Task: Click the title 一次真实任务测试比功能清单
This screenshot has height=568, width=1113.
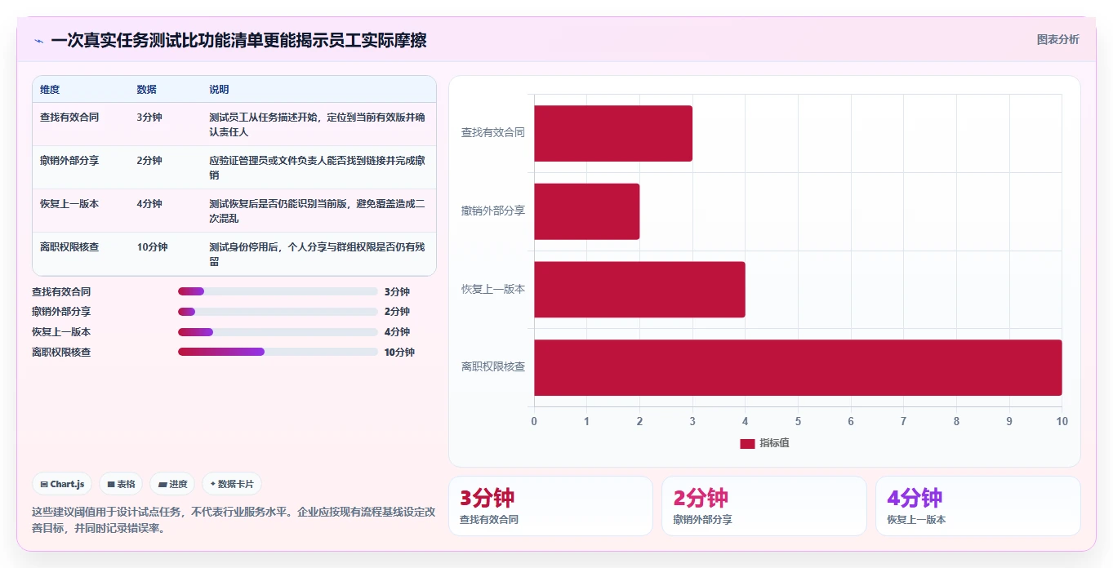Action: (238, 40)
